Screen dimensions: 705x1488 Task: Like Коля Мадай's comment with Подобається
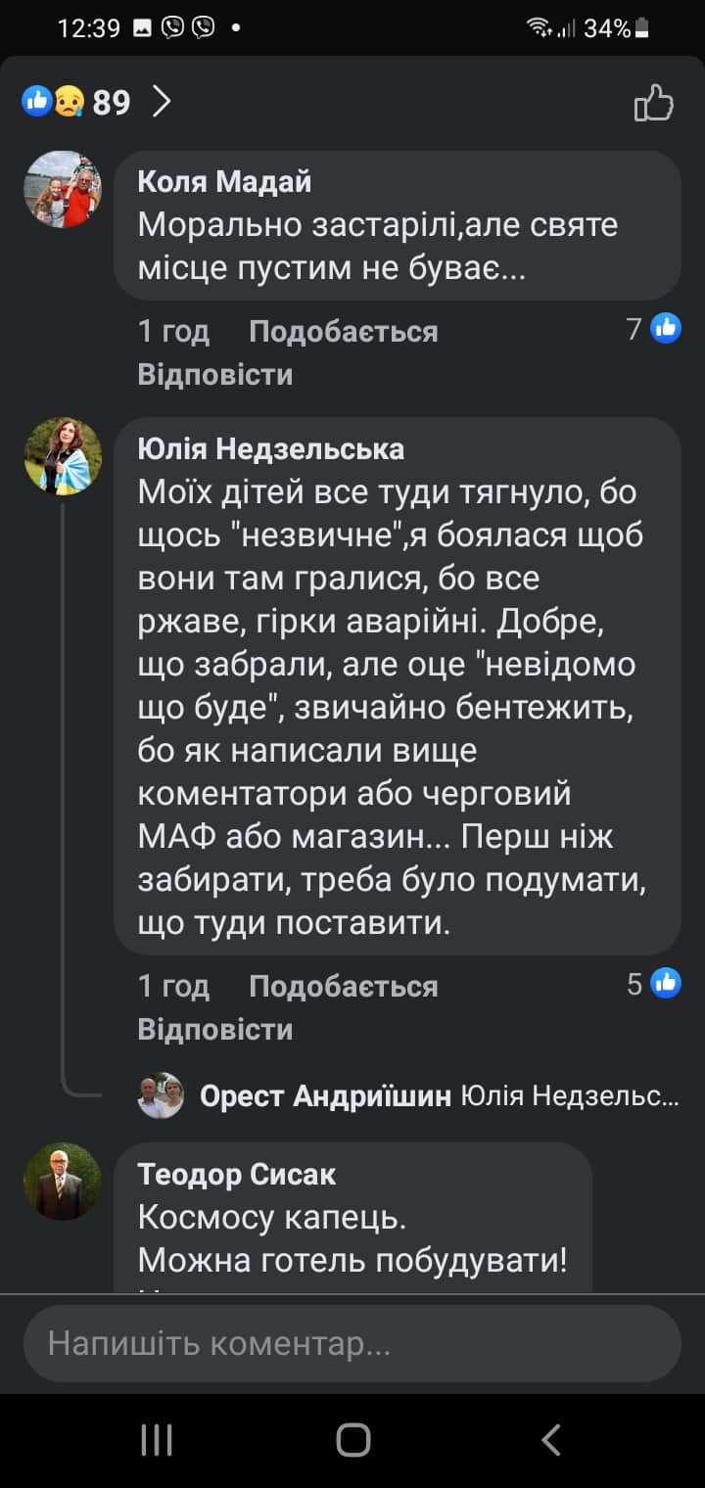click(343, 331)
